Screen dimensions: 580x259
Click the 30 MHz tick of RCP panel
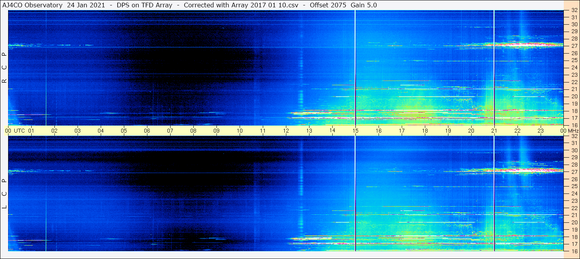574,25
